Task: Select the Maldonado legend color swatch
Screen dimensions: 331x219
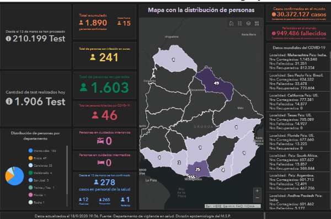Action: tap(30, 173)
